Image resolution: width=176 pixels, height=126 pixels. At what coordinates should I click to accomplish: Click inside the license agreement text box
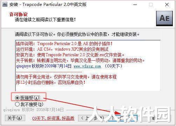pos(88,66)
